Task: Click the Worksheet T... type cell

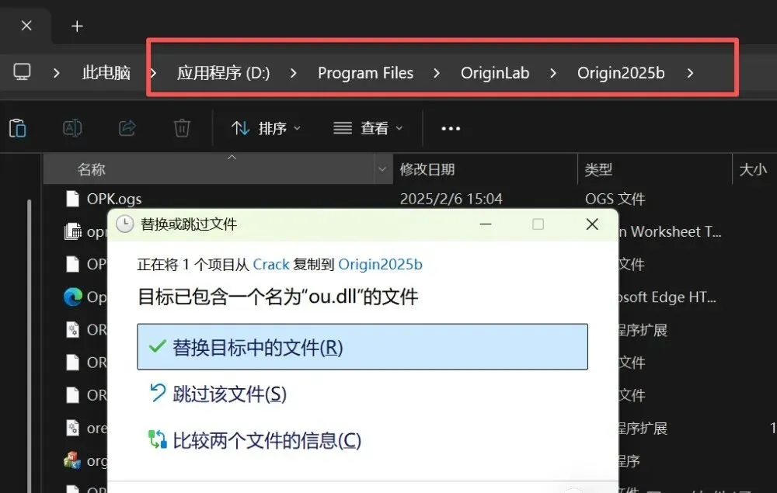Action: click(x=670, y=231)
